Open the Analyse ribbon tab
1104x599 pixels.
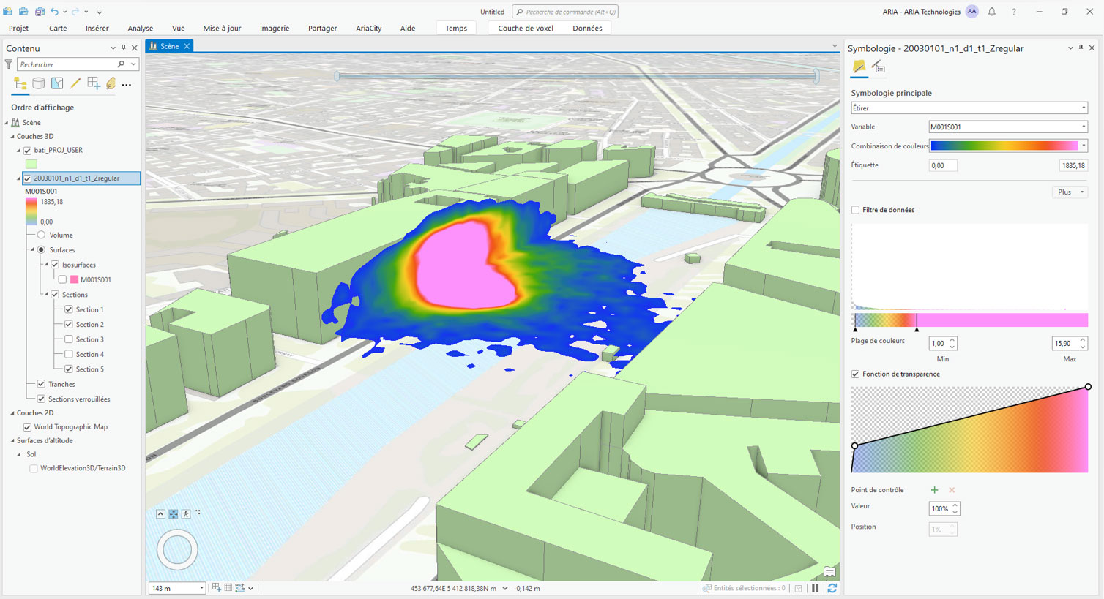[140, 29]
